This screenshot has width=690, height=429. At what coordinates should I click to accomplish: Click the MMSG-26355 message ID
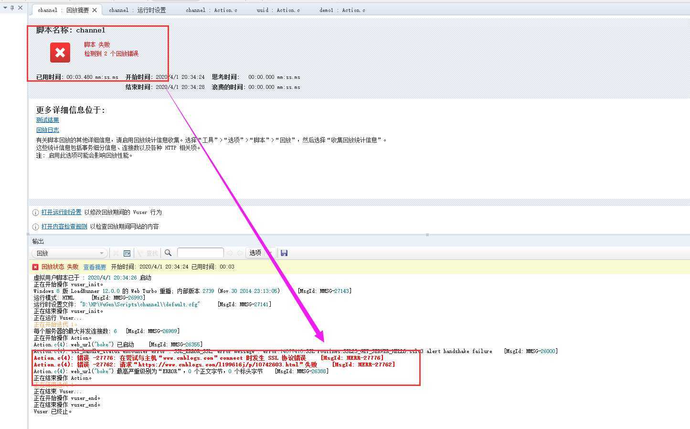176,344
